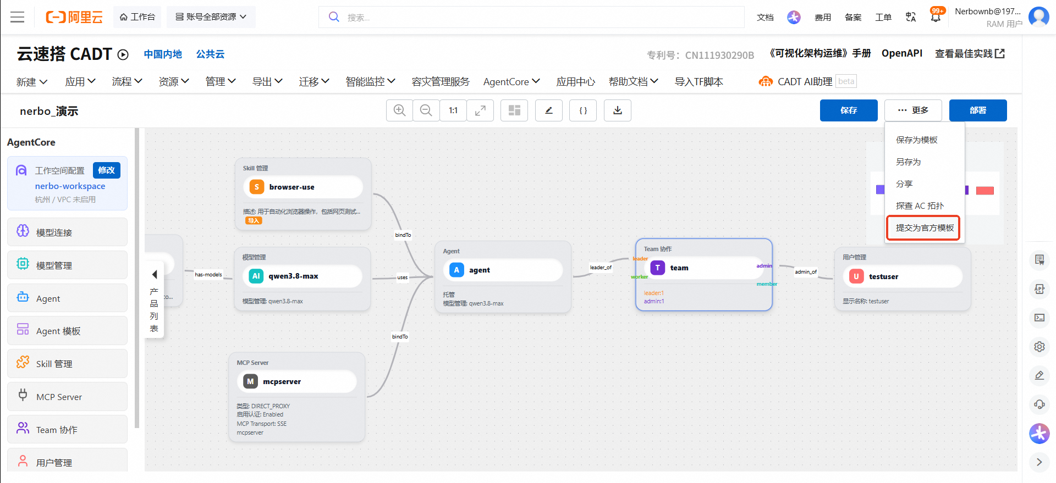Image resolution: width=1056 pixels, height=483 pixels.
Task: Focus the top search field
Action: [x=531, y=17]
